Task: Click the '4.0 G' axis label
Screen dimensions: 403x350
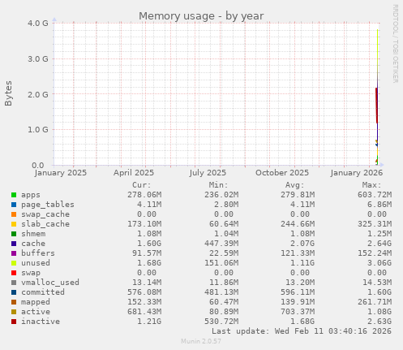Action: click(38, 23)
